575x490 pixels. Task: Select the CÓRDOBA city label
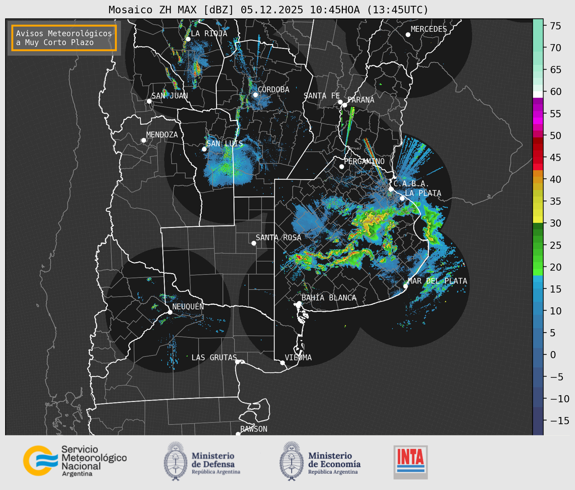(273, 90)
